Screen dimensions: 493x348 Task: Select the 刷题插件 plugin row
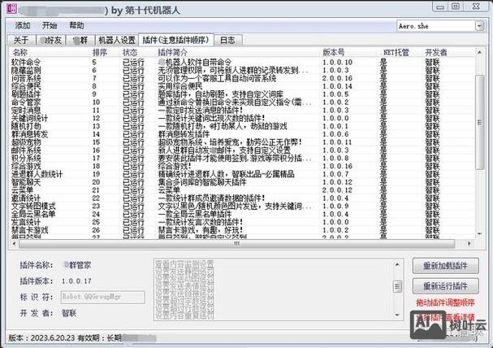[x=242, y=94]
